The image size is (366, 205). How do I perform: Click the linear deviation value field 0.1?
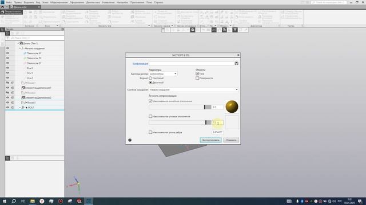click(217, 107)
